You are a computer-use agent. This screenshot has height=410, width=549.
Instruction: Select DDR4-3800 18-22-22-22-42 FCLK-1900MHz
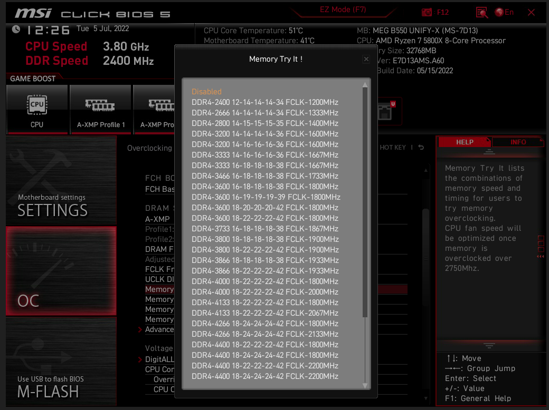(265, 250)
